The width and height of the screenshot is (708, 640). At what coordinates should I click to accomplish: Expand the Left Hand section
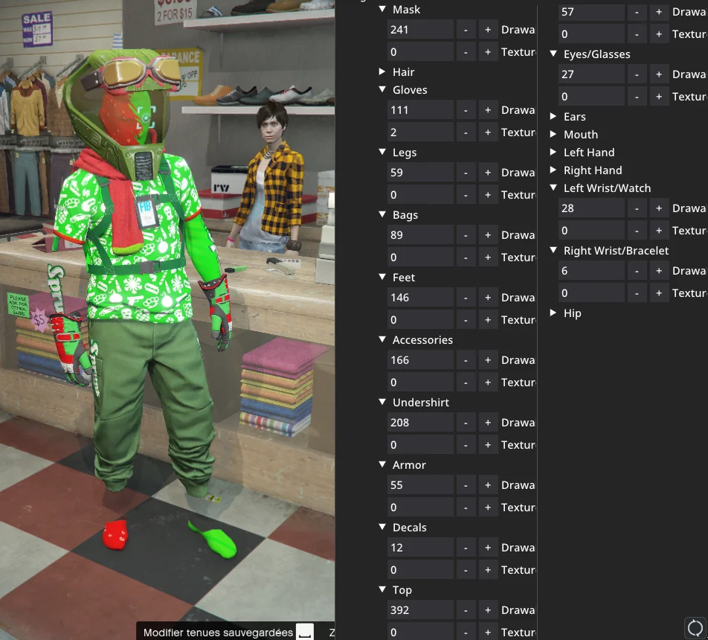pos(553,152)
